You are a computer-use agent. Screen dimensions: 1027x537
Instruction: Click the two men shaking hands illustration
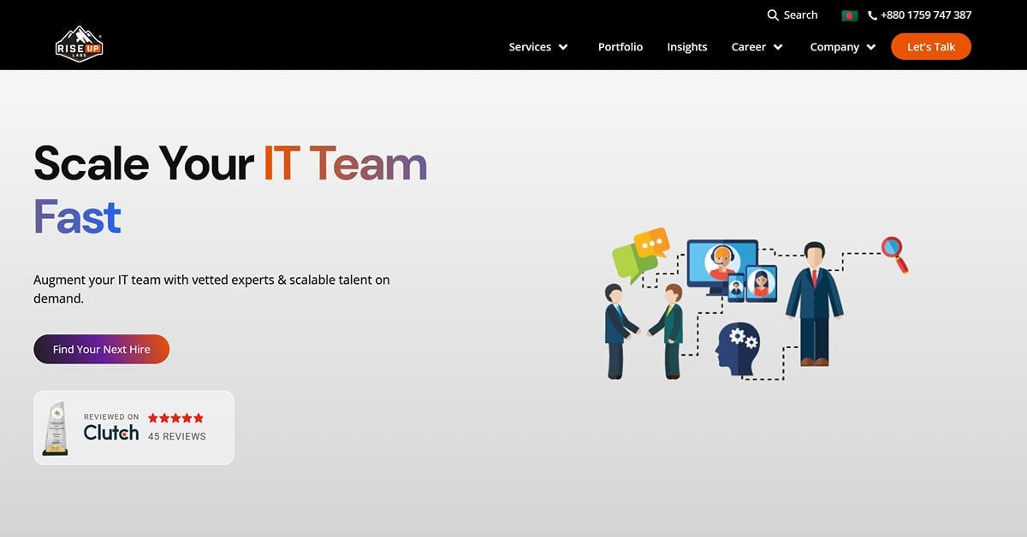click(644, 331)
